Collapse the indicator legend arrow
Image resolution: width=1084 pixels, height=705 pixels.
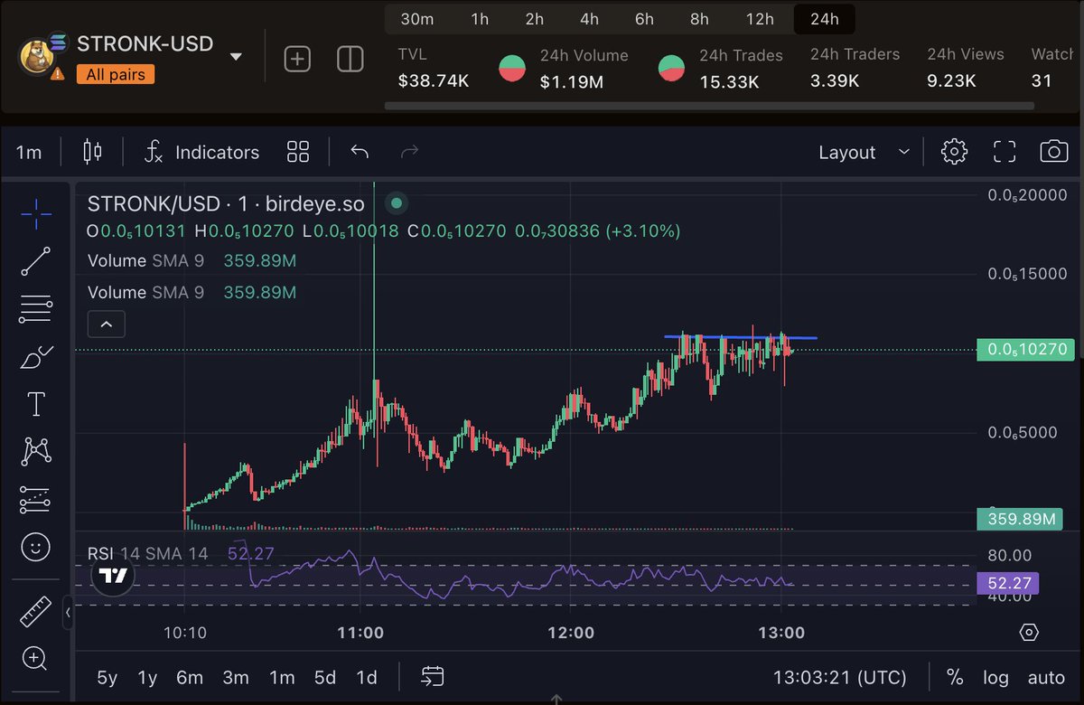106,324
